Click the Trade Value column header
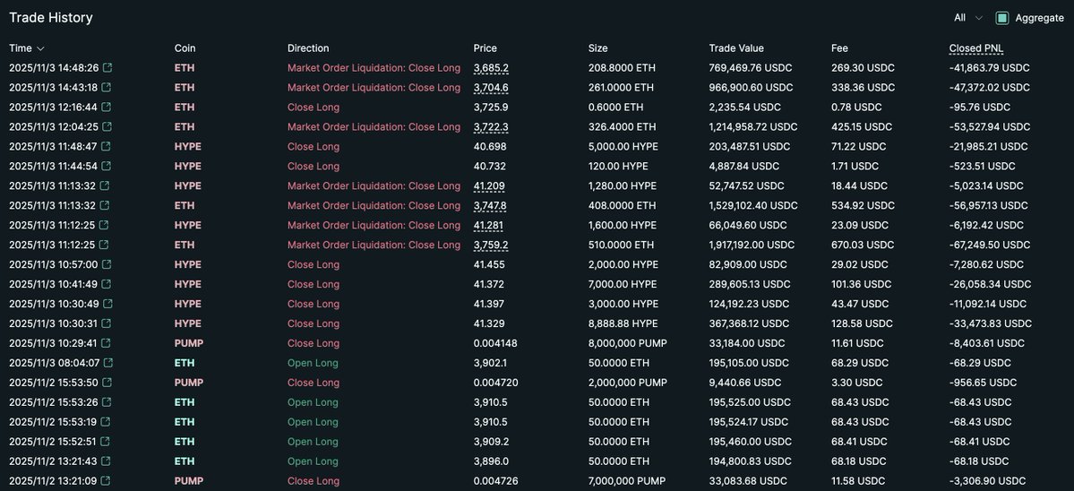Image resolution: width=1074 pixels, height=491 pixels. pyautogui.click(x=736, y=48)
